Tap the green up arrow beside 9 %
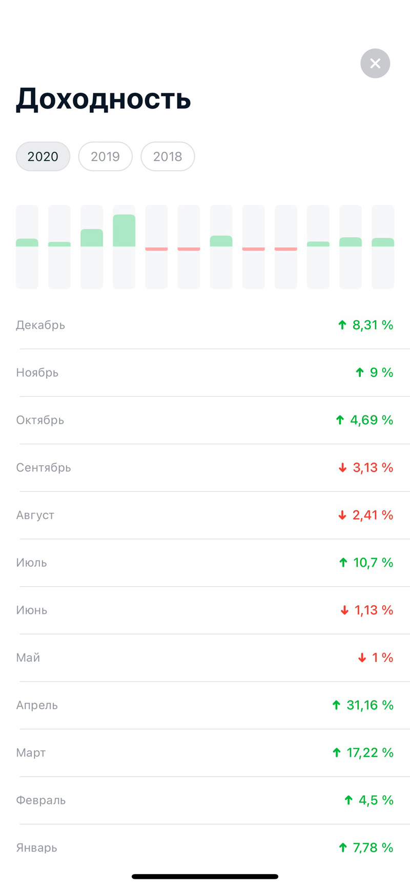 pos(360,373)
